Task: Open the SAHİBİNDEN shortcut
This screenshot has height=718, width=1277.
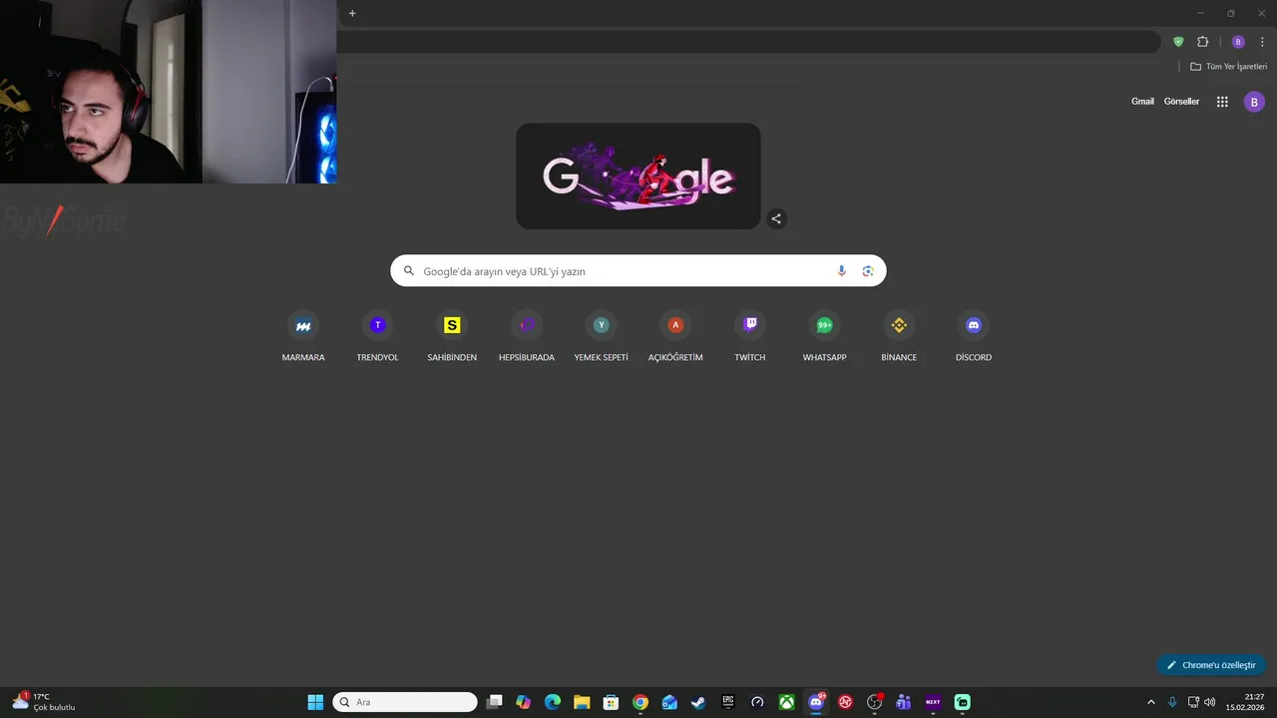Action: (452, 337)
